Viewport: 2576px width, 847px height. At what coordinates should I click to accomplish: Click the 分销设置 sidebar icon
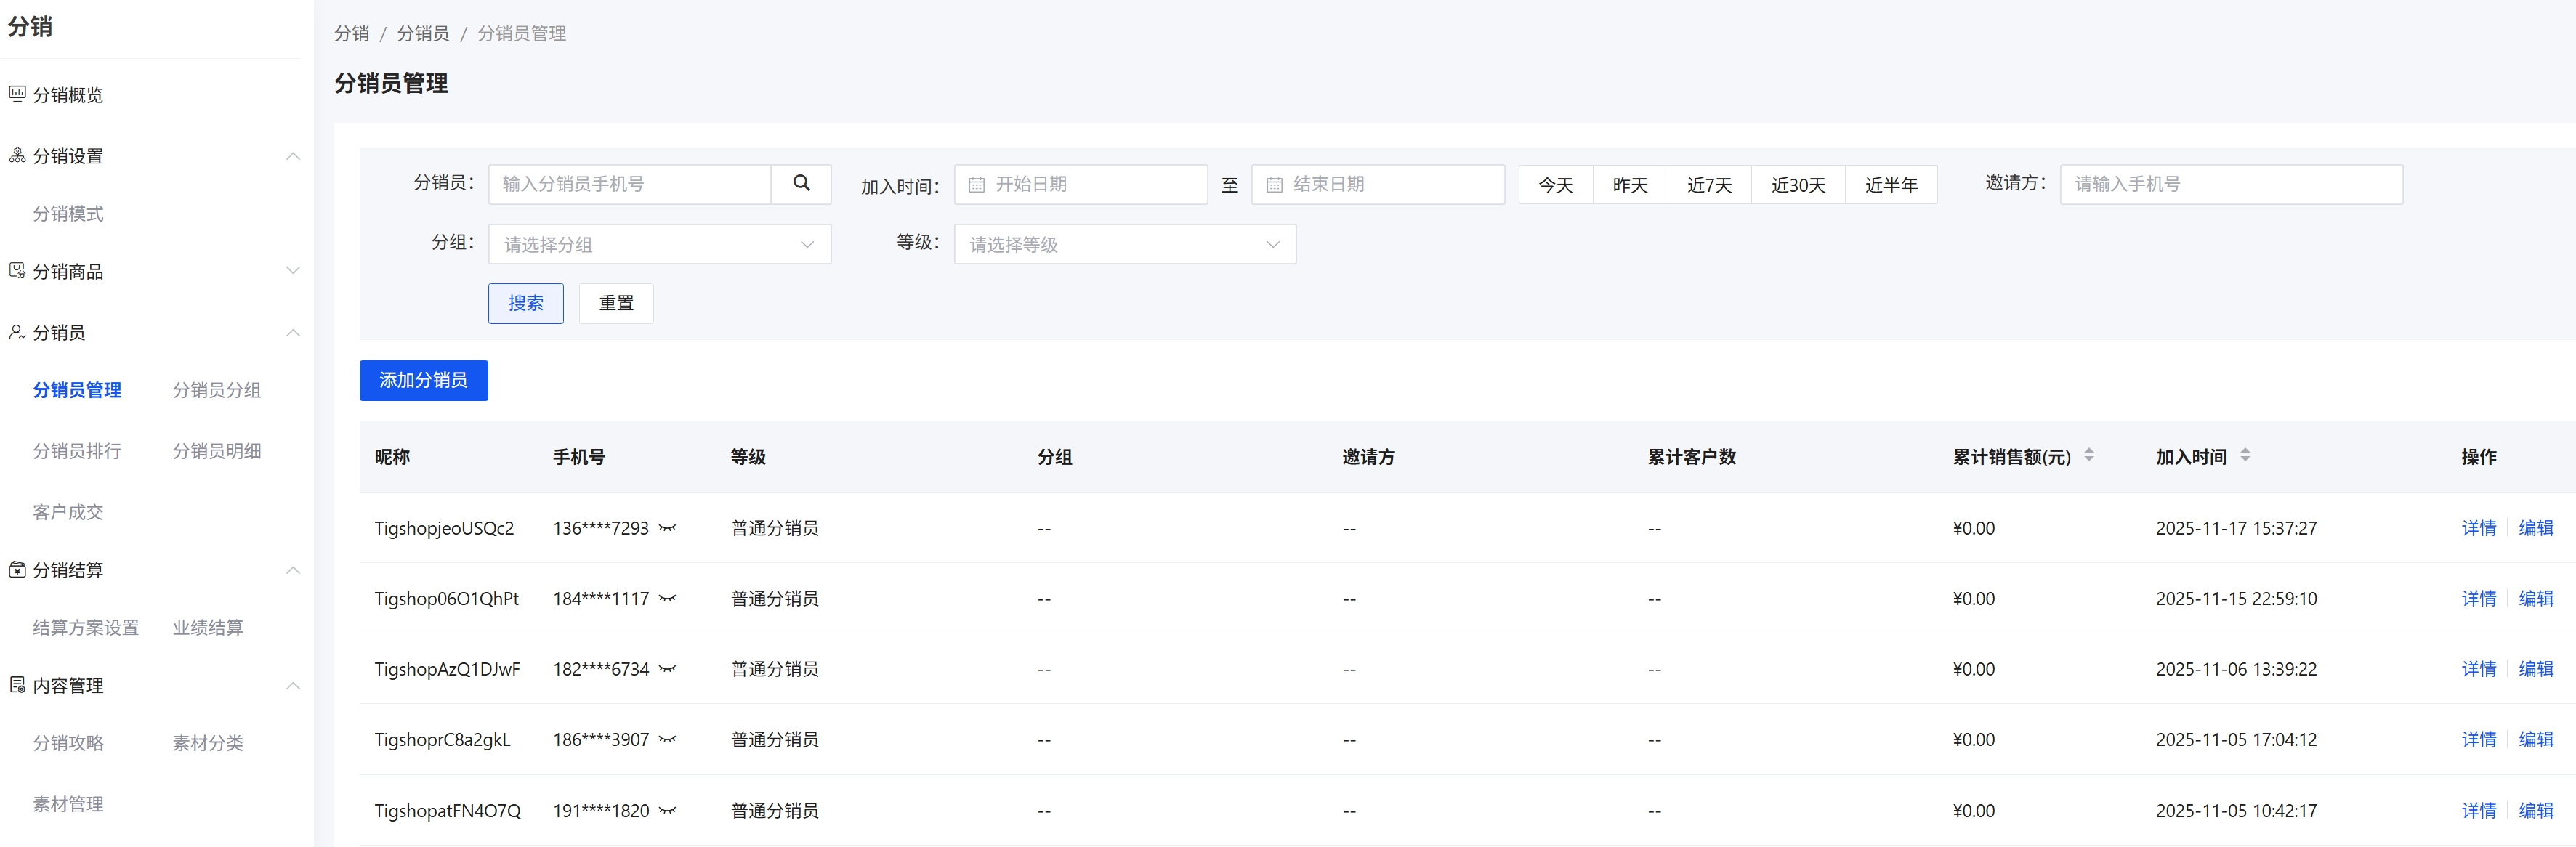pyautogui.click(x=16, y=156)
